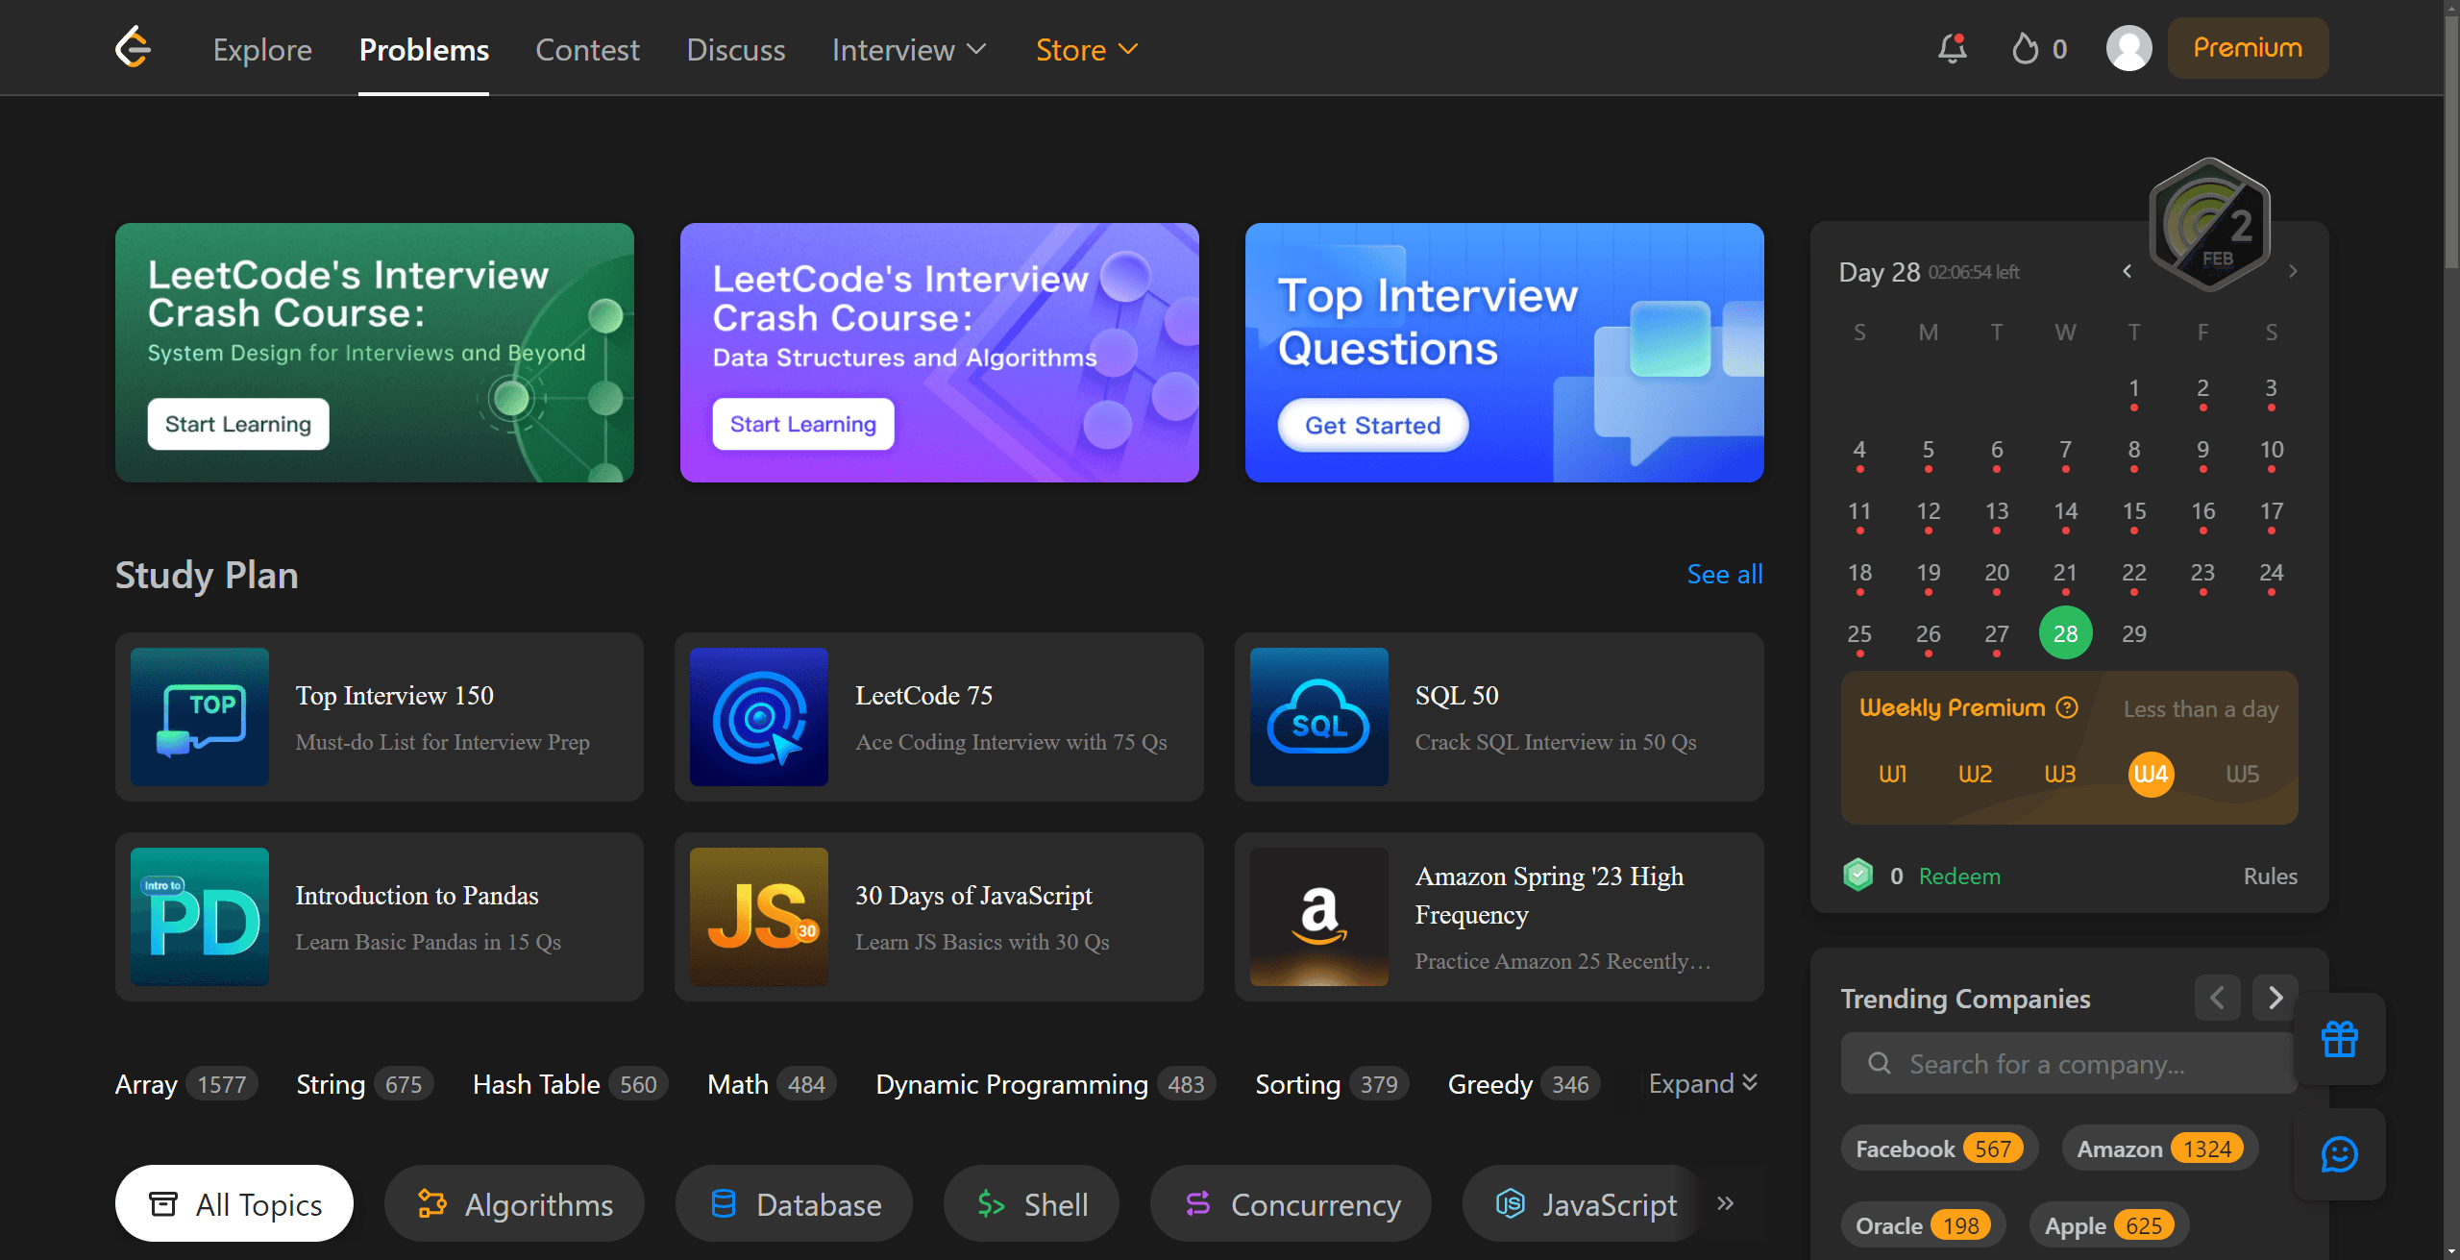Image resolution: width=2460 pixels, height=1260 pixels.
Task: Click the user profile avatar icon
Action: tap(2128, 48)
